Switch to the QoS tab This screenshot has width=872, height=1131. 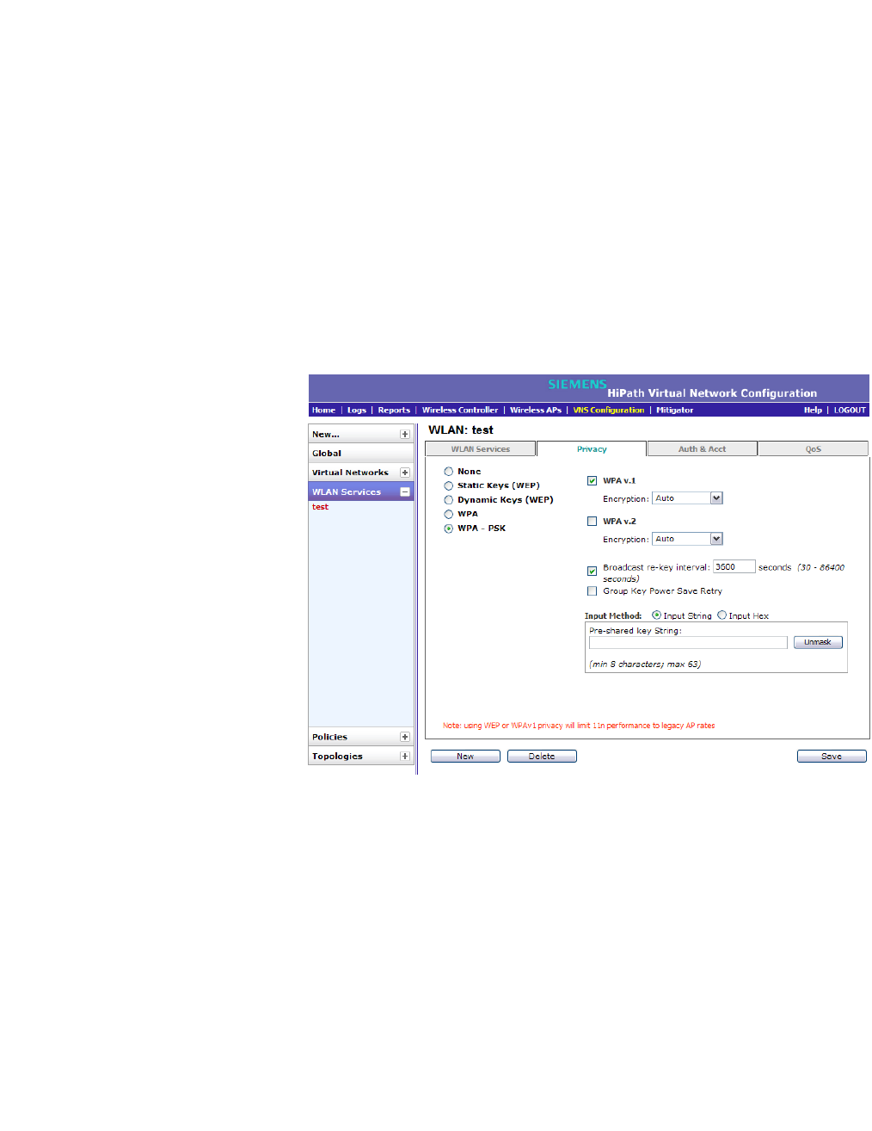(x=814, y=449)
